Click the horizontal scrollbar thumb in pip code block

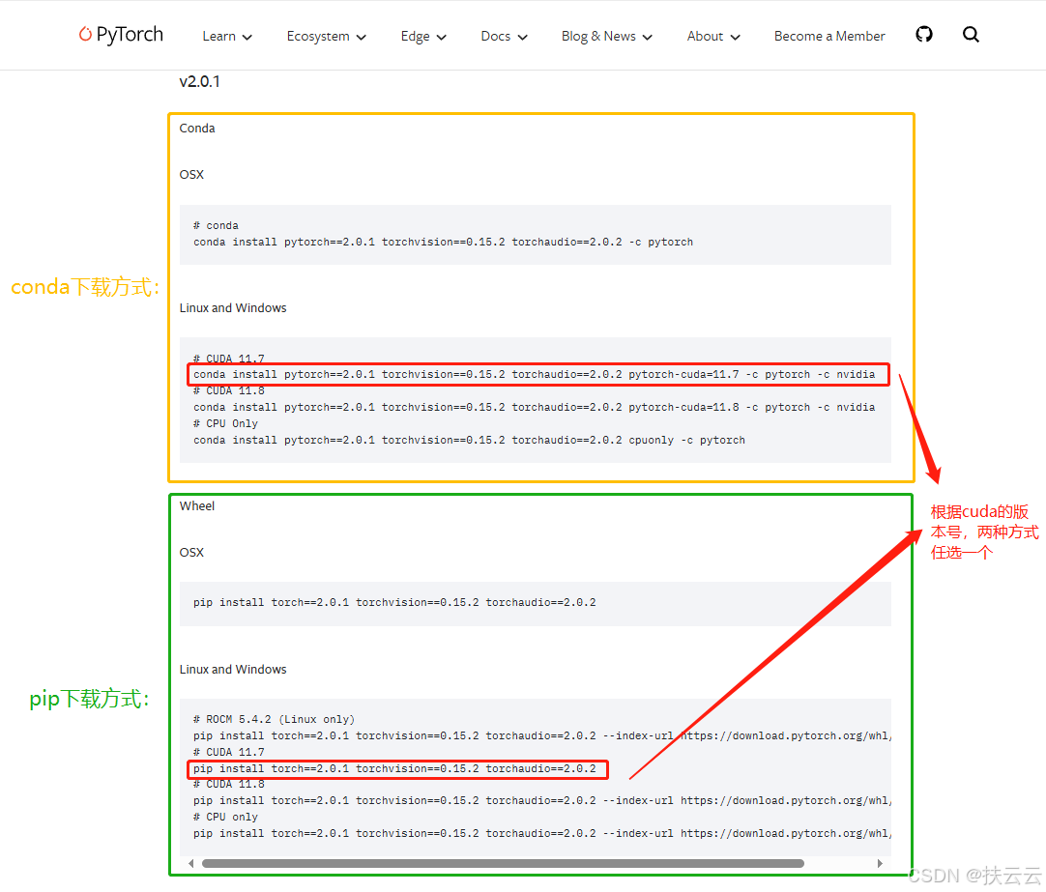click(x=503, y=863)
